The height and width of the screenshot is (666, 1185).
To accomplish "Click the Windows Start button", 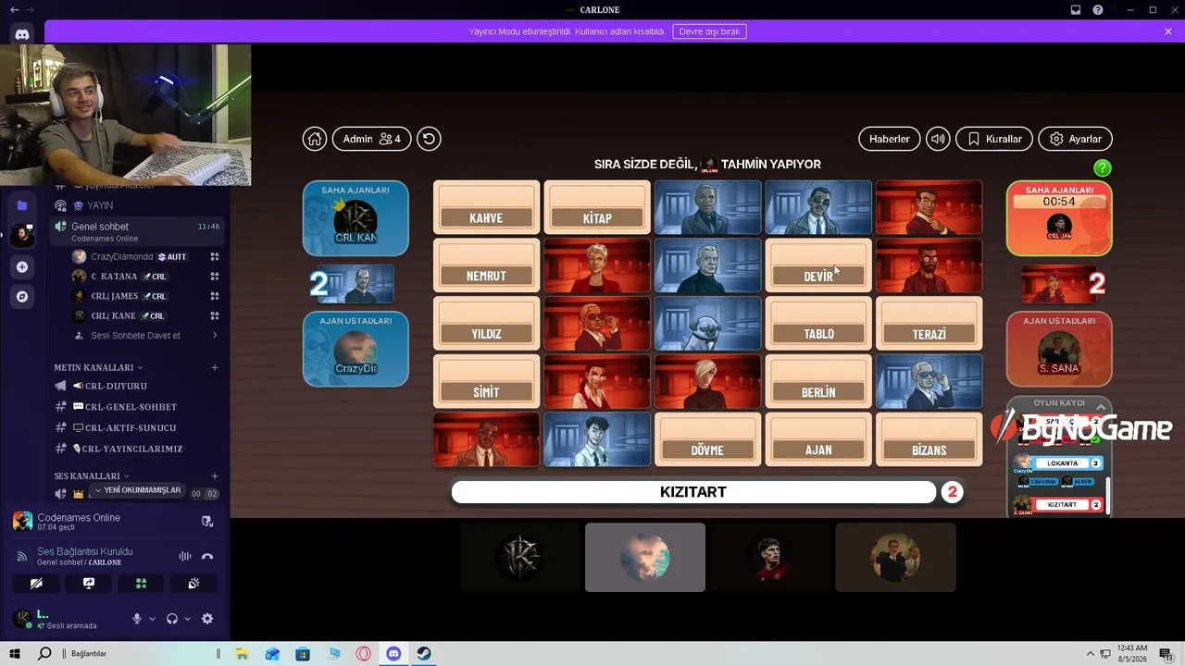I will pyautogui.click(x=15, y=654).
